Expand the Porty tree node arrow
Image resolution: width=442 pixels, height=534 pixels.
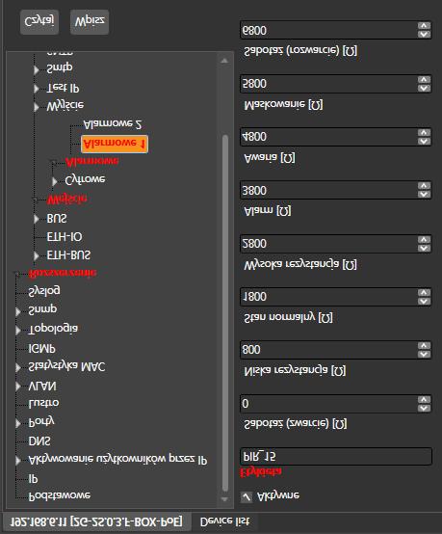click(18, 423)
